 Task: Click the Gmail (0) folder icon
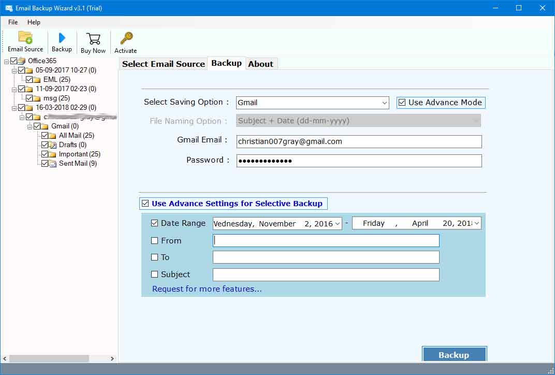45,126
